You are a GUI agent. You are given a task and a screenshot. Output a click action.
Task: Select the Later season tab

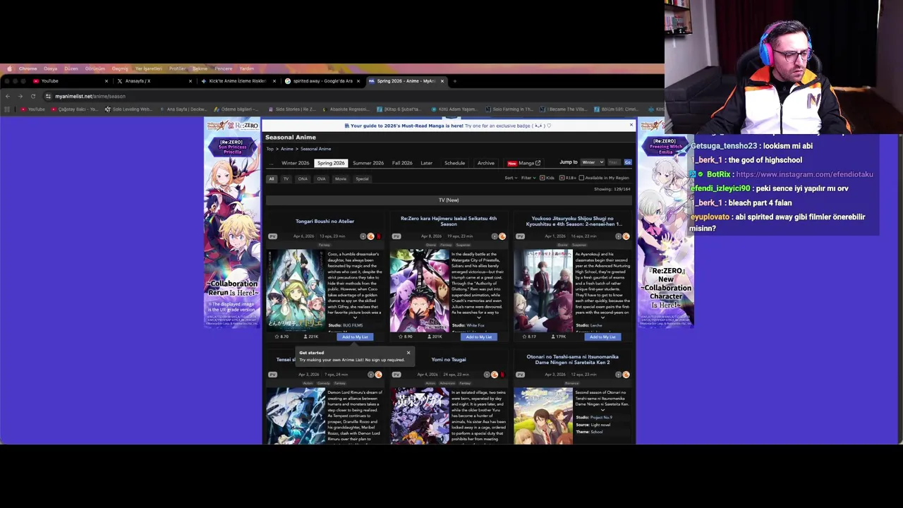pyautogui.click(x=427, y=163)
